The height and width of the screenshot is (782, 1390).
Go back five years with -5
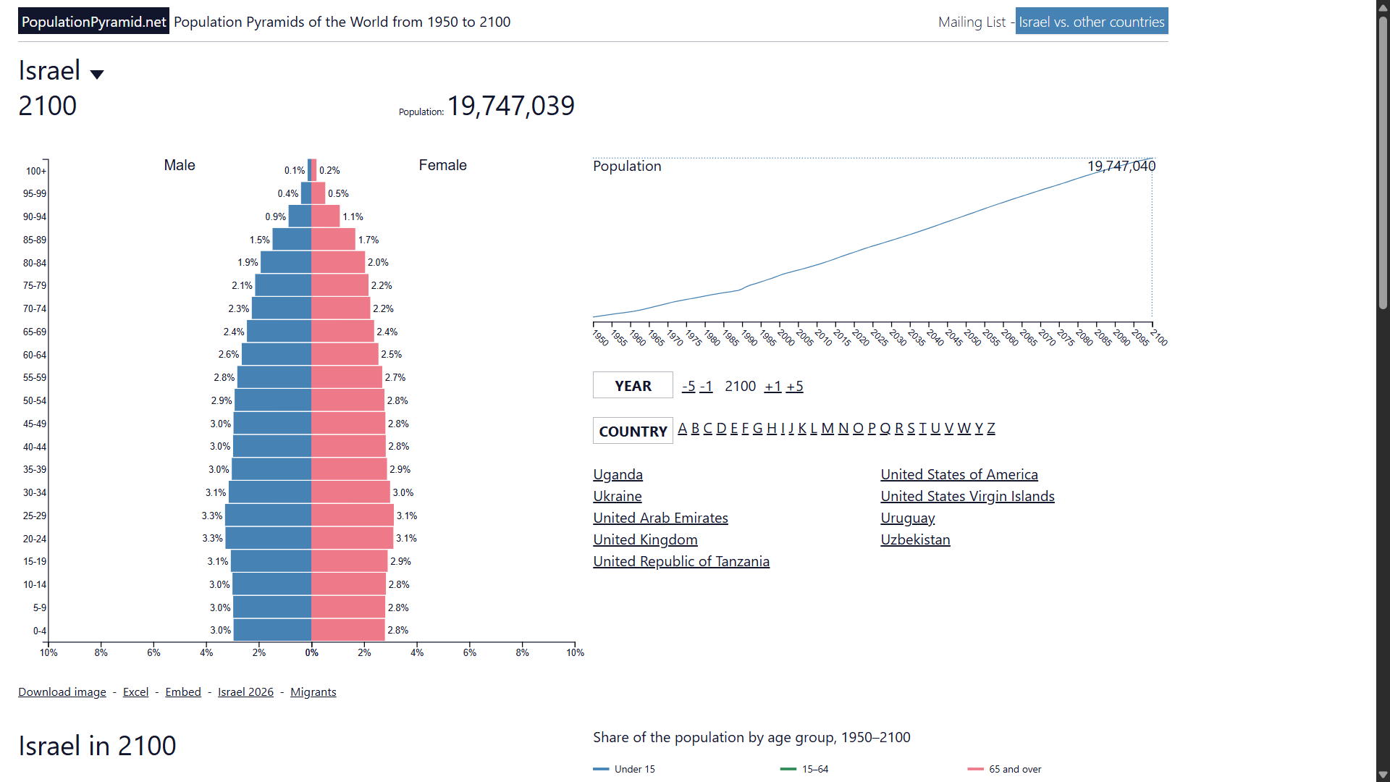click(x=688, y=386)
